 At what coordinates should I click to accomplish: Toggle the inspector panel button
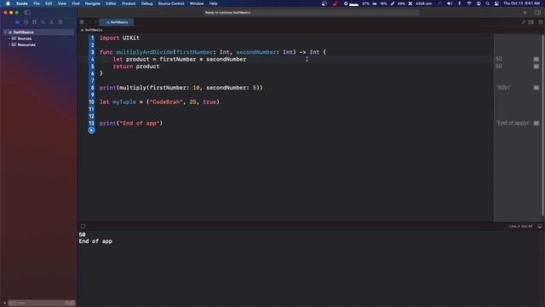pyautogui.click(x=537, y=12)
